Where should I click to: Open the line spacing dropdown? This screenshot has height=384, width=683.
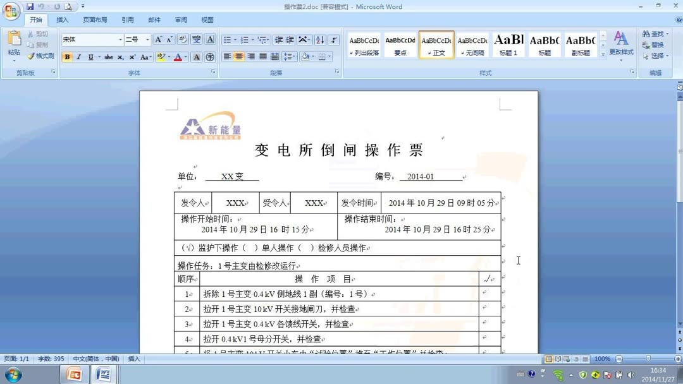pyautogui.click(x=289, y=57)
